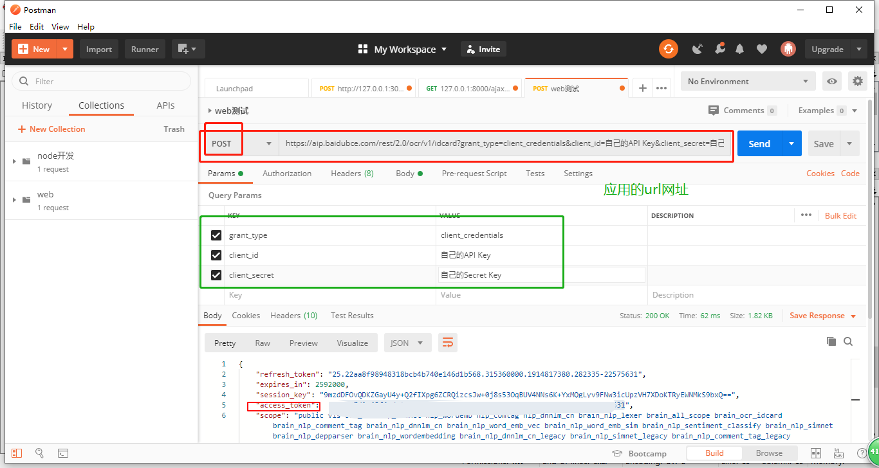This screenshot has height=468, width=879.
Task: Search within the response body
Action: (x=848, y=341)
